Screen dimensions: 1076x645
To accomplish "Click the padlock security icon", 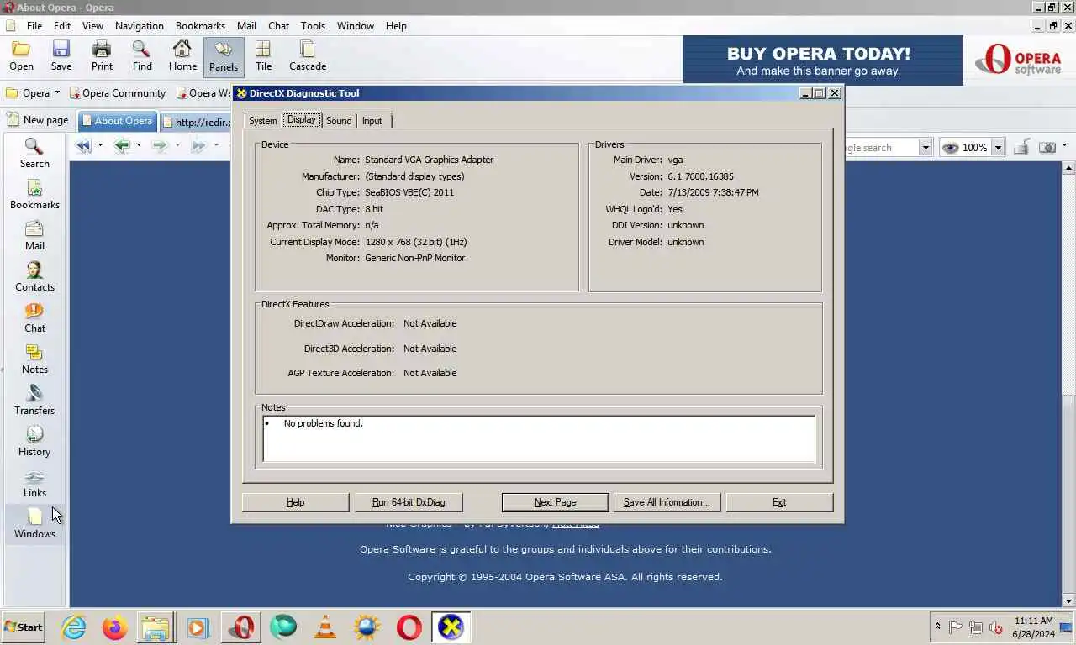I will coord(1021,148).
